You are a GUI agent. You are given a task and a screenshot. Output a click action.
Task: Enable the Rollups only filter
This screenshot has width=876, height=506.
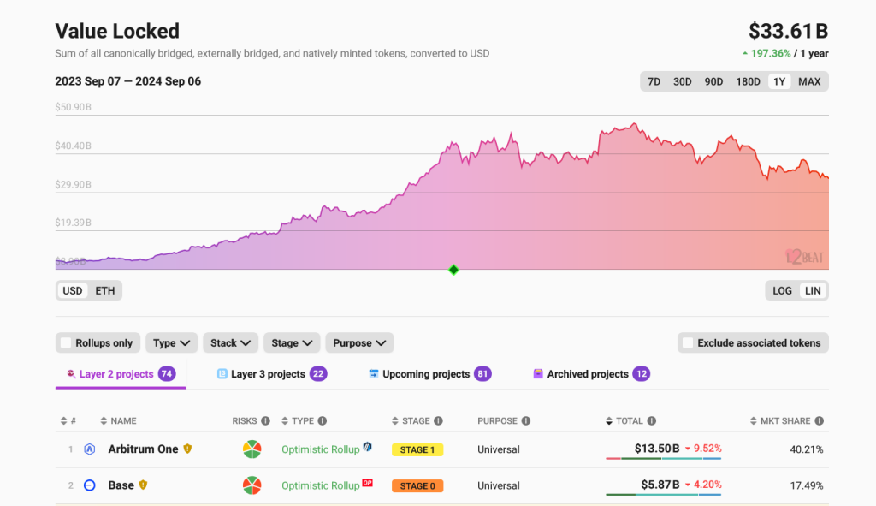click(66, 342)
